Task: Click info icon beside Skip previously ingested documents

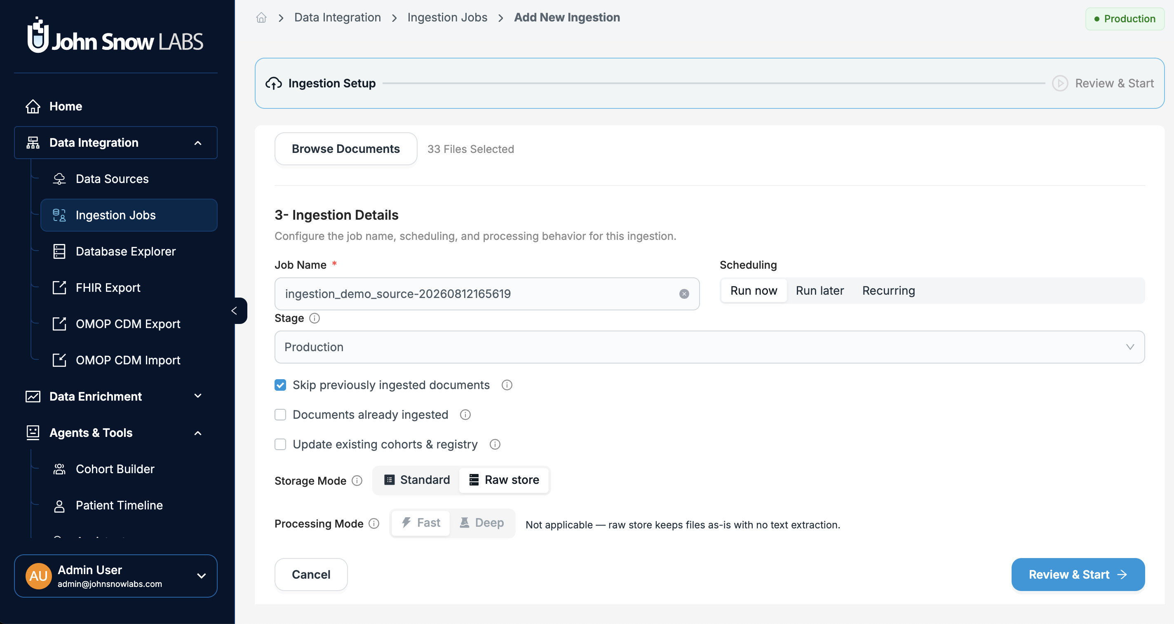Action: click(507, 385)
